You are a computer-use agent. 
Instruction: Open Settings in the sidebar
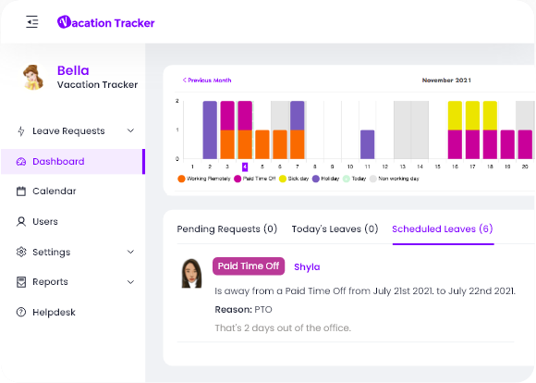[x=73, y=252]
